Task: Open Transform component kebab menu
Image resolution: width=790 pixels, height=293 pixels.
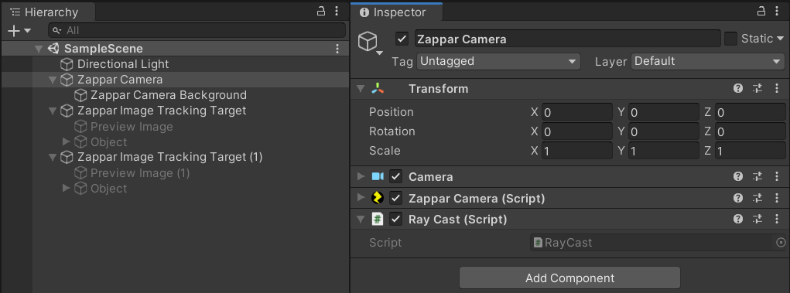Action: pyautogui.click(x=777, y=89)
